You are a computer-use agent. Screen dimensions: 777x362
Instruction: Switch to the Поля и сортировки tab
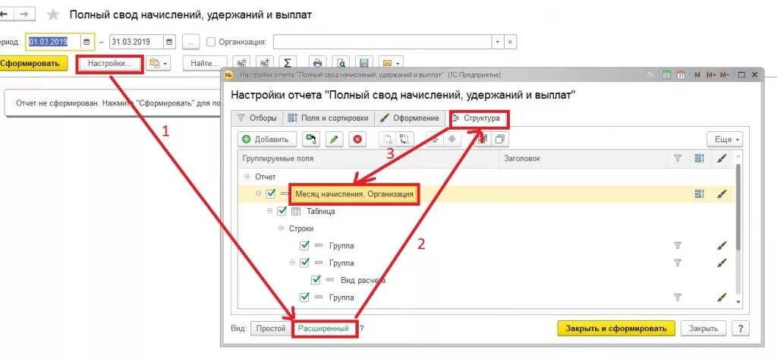point(328,118)
